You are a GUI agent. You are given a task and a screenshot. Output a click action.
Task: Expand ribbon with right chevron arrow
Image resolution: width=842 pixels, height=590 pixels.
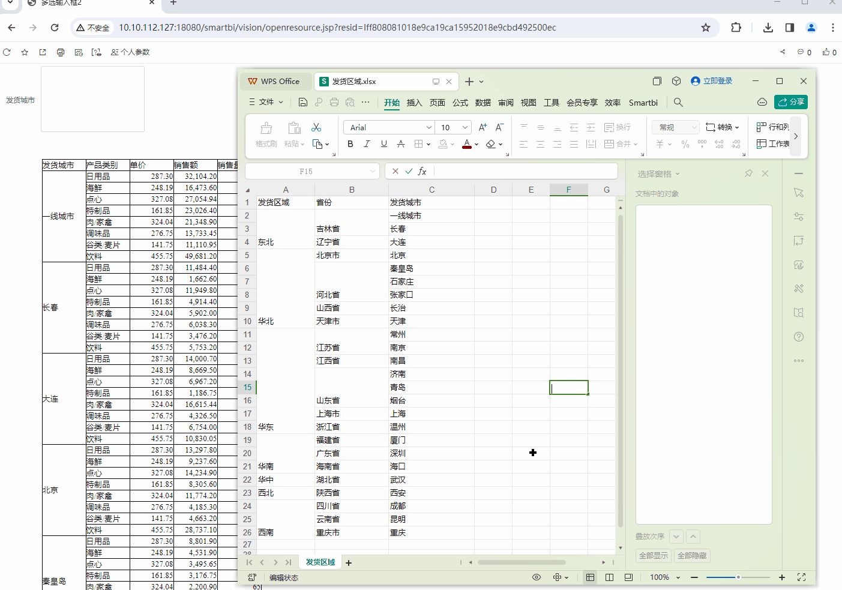tap(796, 136)
